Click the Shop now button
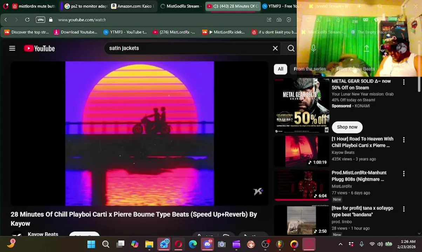 (x=347, y=127)
